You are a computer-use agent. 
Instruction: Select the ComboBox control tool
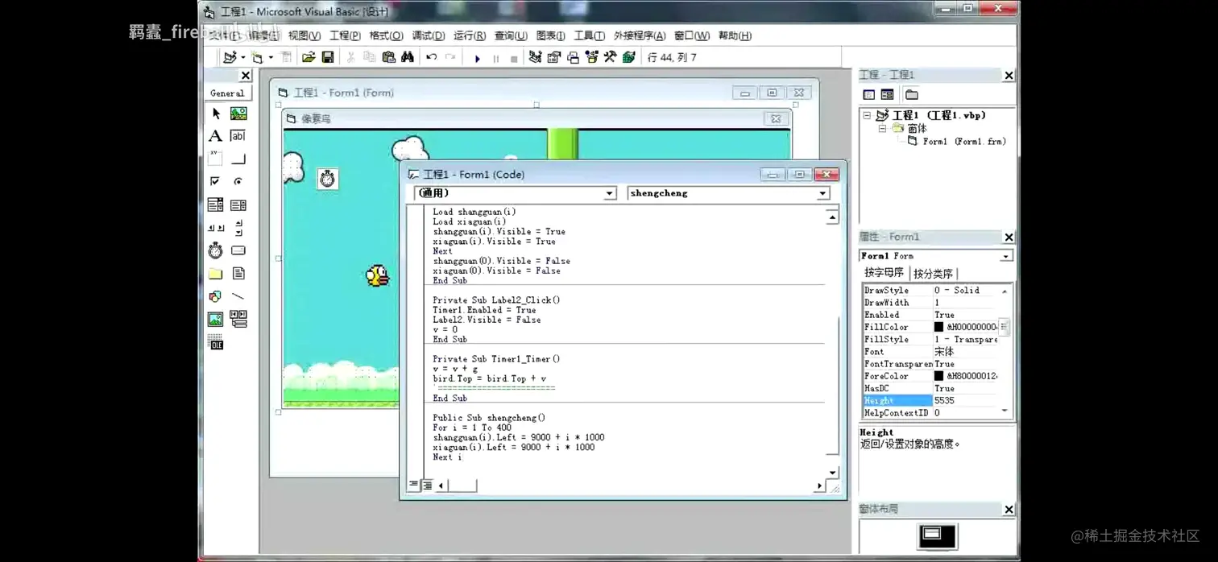click(x=215, y=205)
